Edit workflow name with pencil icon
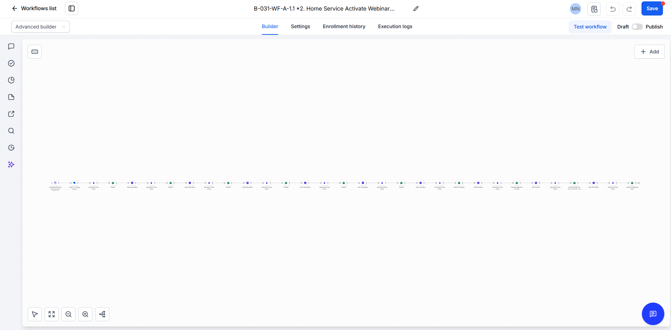This screenshot has height=330, width=671. [x=416, y=8]
